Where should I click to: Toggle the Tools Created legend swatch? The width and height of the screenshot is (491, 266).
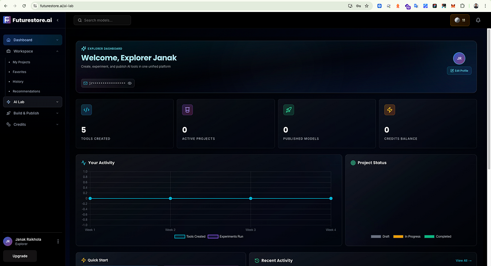click(179, 236)
